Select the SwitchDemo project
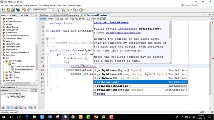This screenshot has height=120, width=214. point(10,55)
